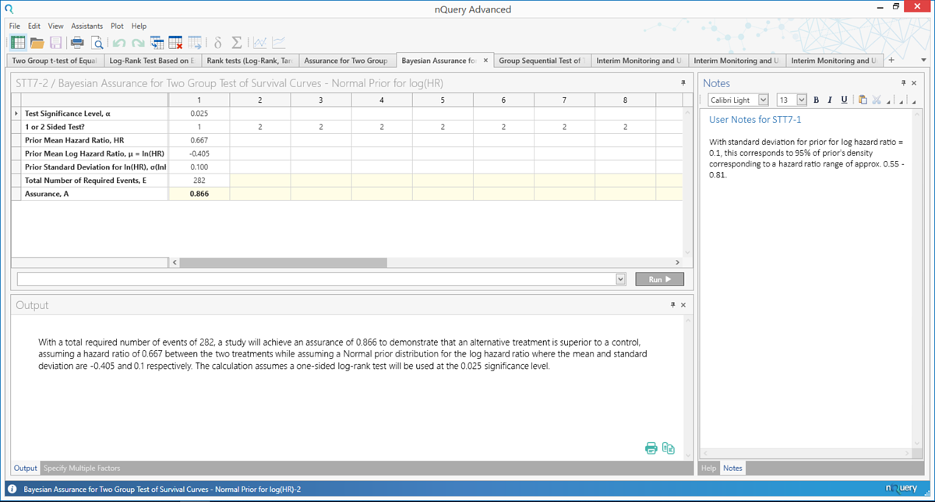
Task: Expand the solver dropdown beside Run
Action: click(x=620, y=279)
